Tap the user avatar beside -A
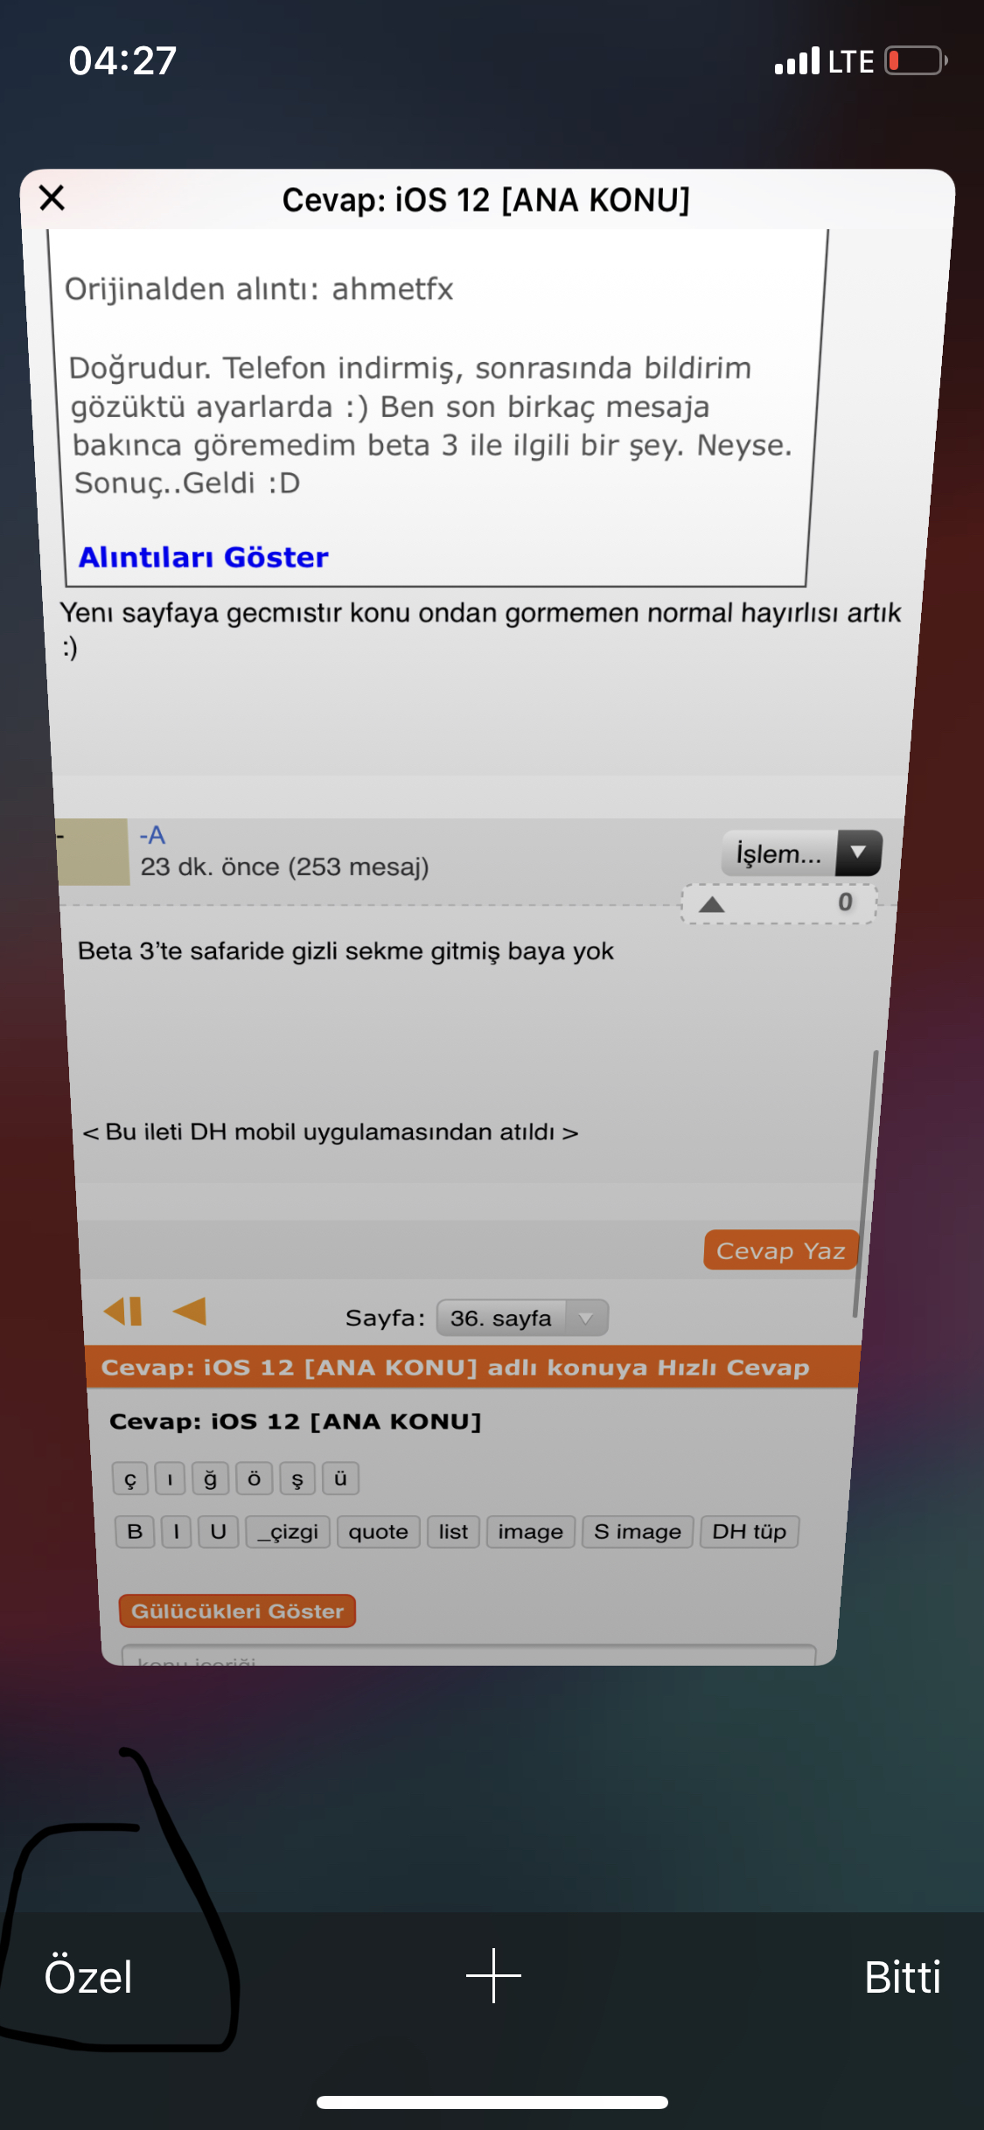984x2130 pixels. pyautogui.click(x=93, y=852)
